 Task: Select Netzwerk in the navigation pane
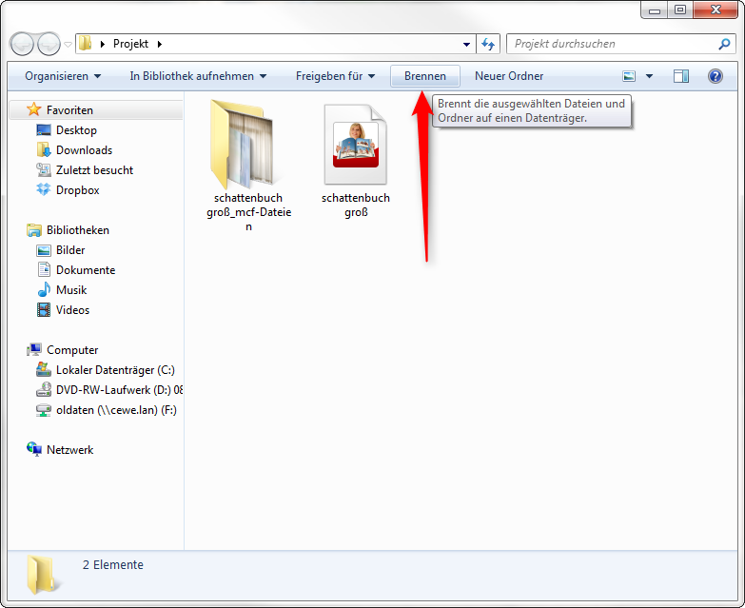(69, 450)
